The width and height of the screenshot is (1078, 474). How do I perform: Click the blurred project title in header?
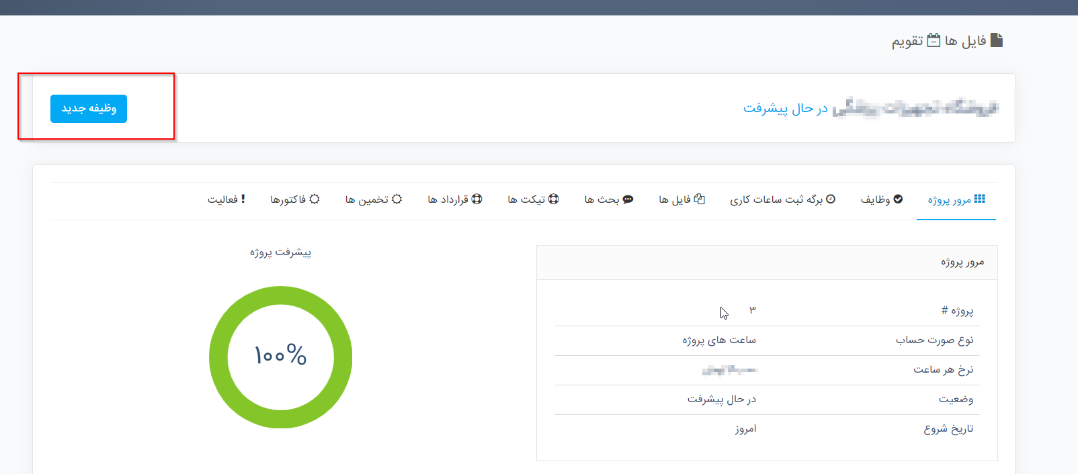pyautogui.click(x=915, y=108)
